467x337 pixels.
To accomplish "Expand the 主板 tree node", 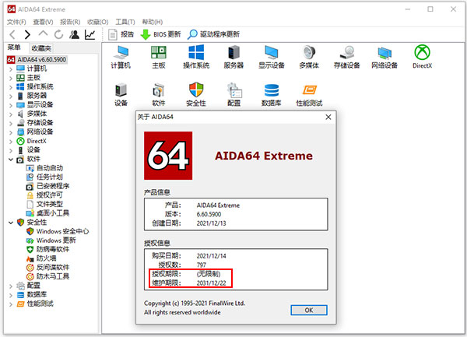I will (11, 78).
